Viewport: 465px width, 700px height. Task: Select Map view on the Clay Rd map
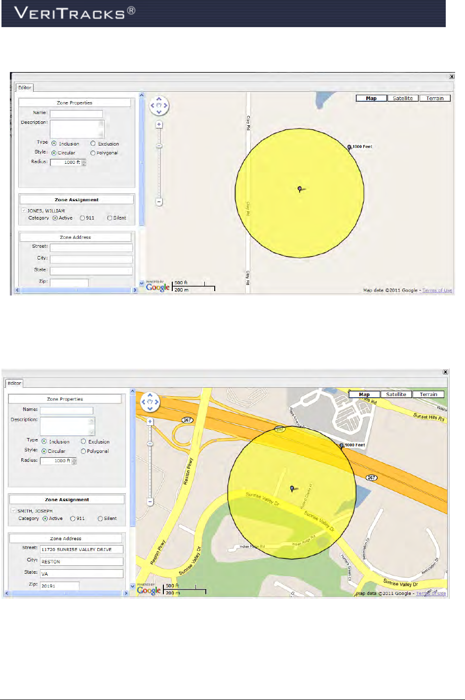coord(371,98)
